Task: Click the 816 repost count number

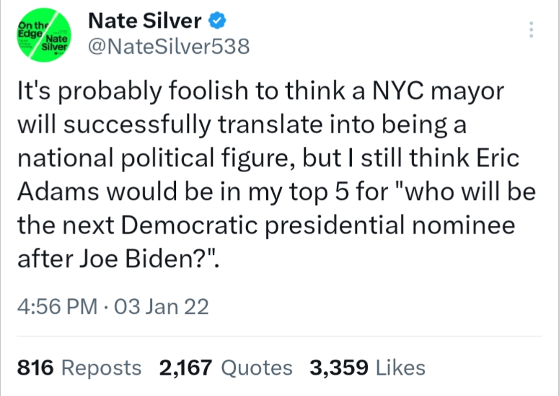Action: [34, 368]
